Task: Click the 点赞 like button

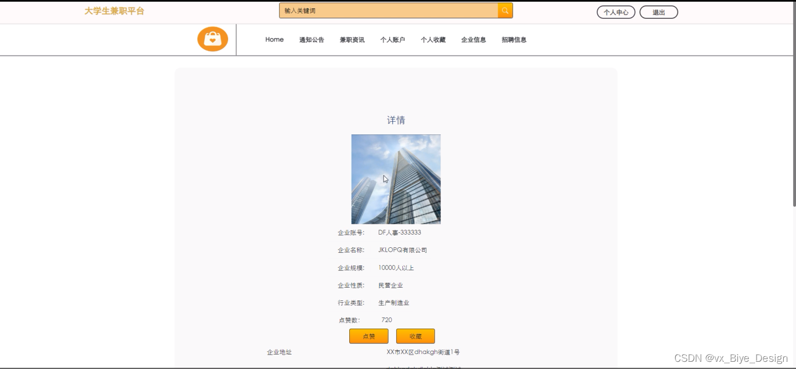Action: click(x=369, y=336)
